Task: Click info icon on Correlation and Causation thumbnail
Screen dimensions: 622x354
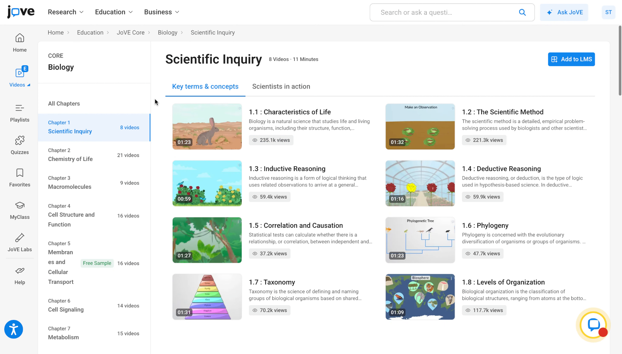Action: pos(238,222)
